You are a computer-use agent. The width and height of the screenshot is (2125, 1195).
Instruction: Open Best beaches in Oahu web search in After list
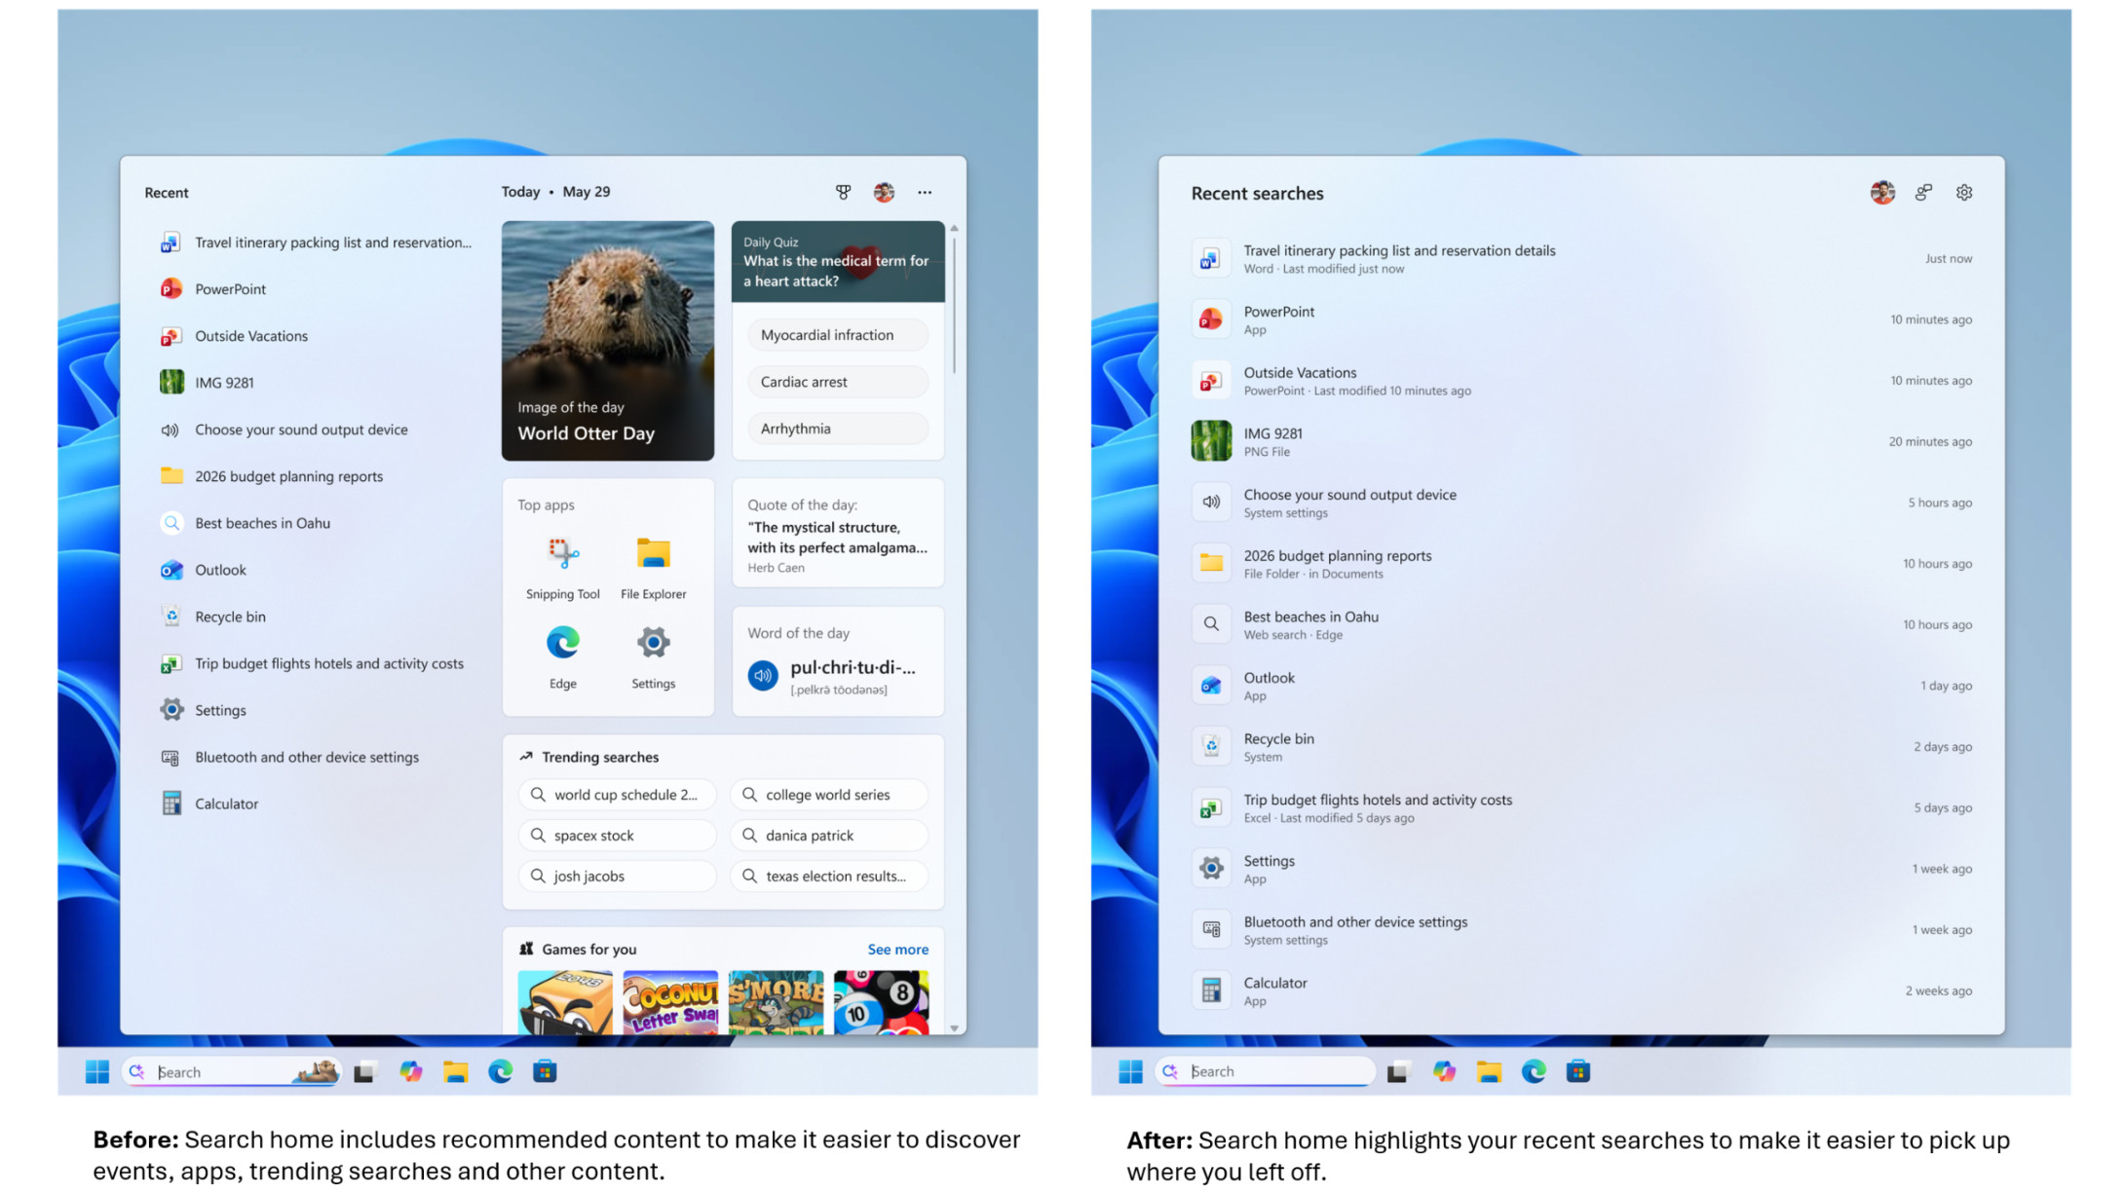coord(1581,624)
